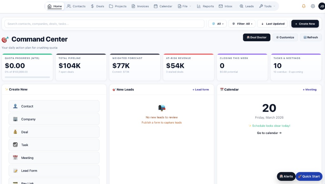
Task: Select the Deal money bag icon
Action: point(15,132)
